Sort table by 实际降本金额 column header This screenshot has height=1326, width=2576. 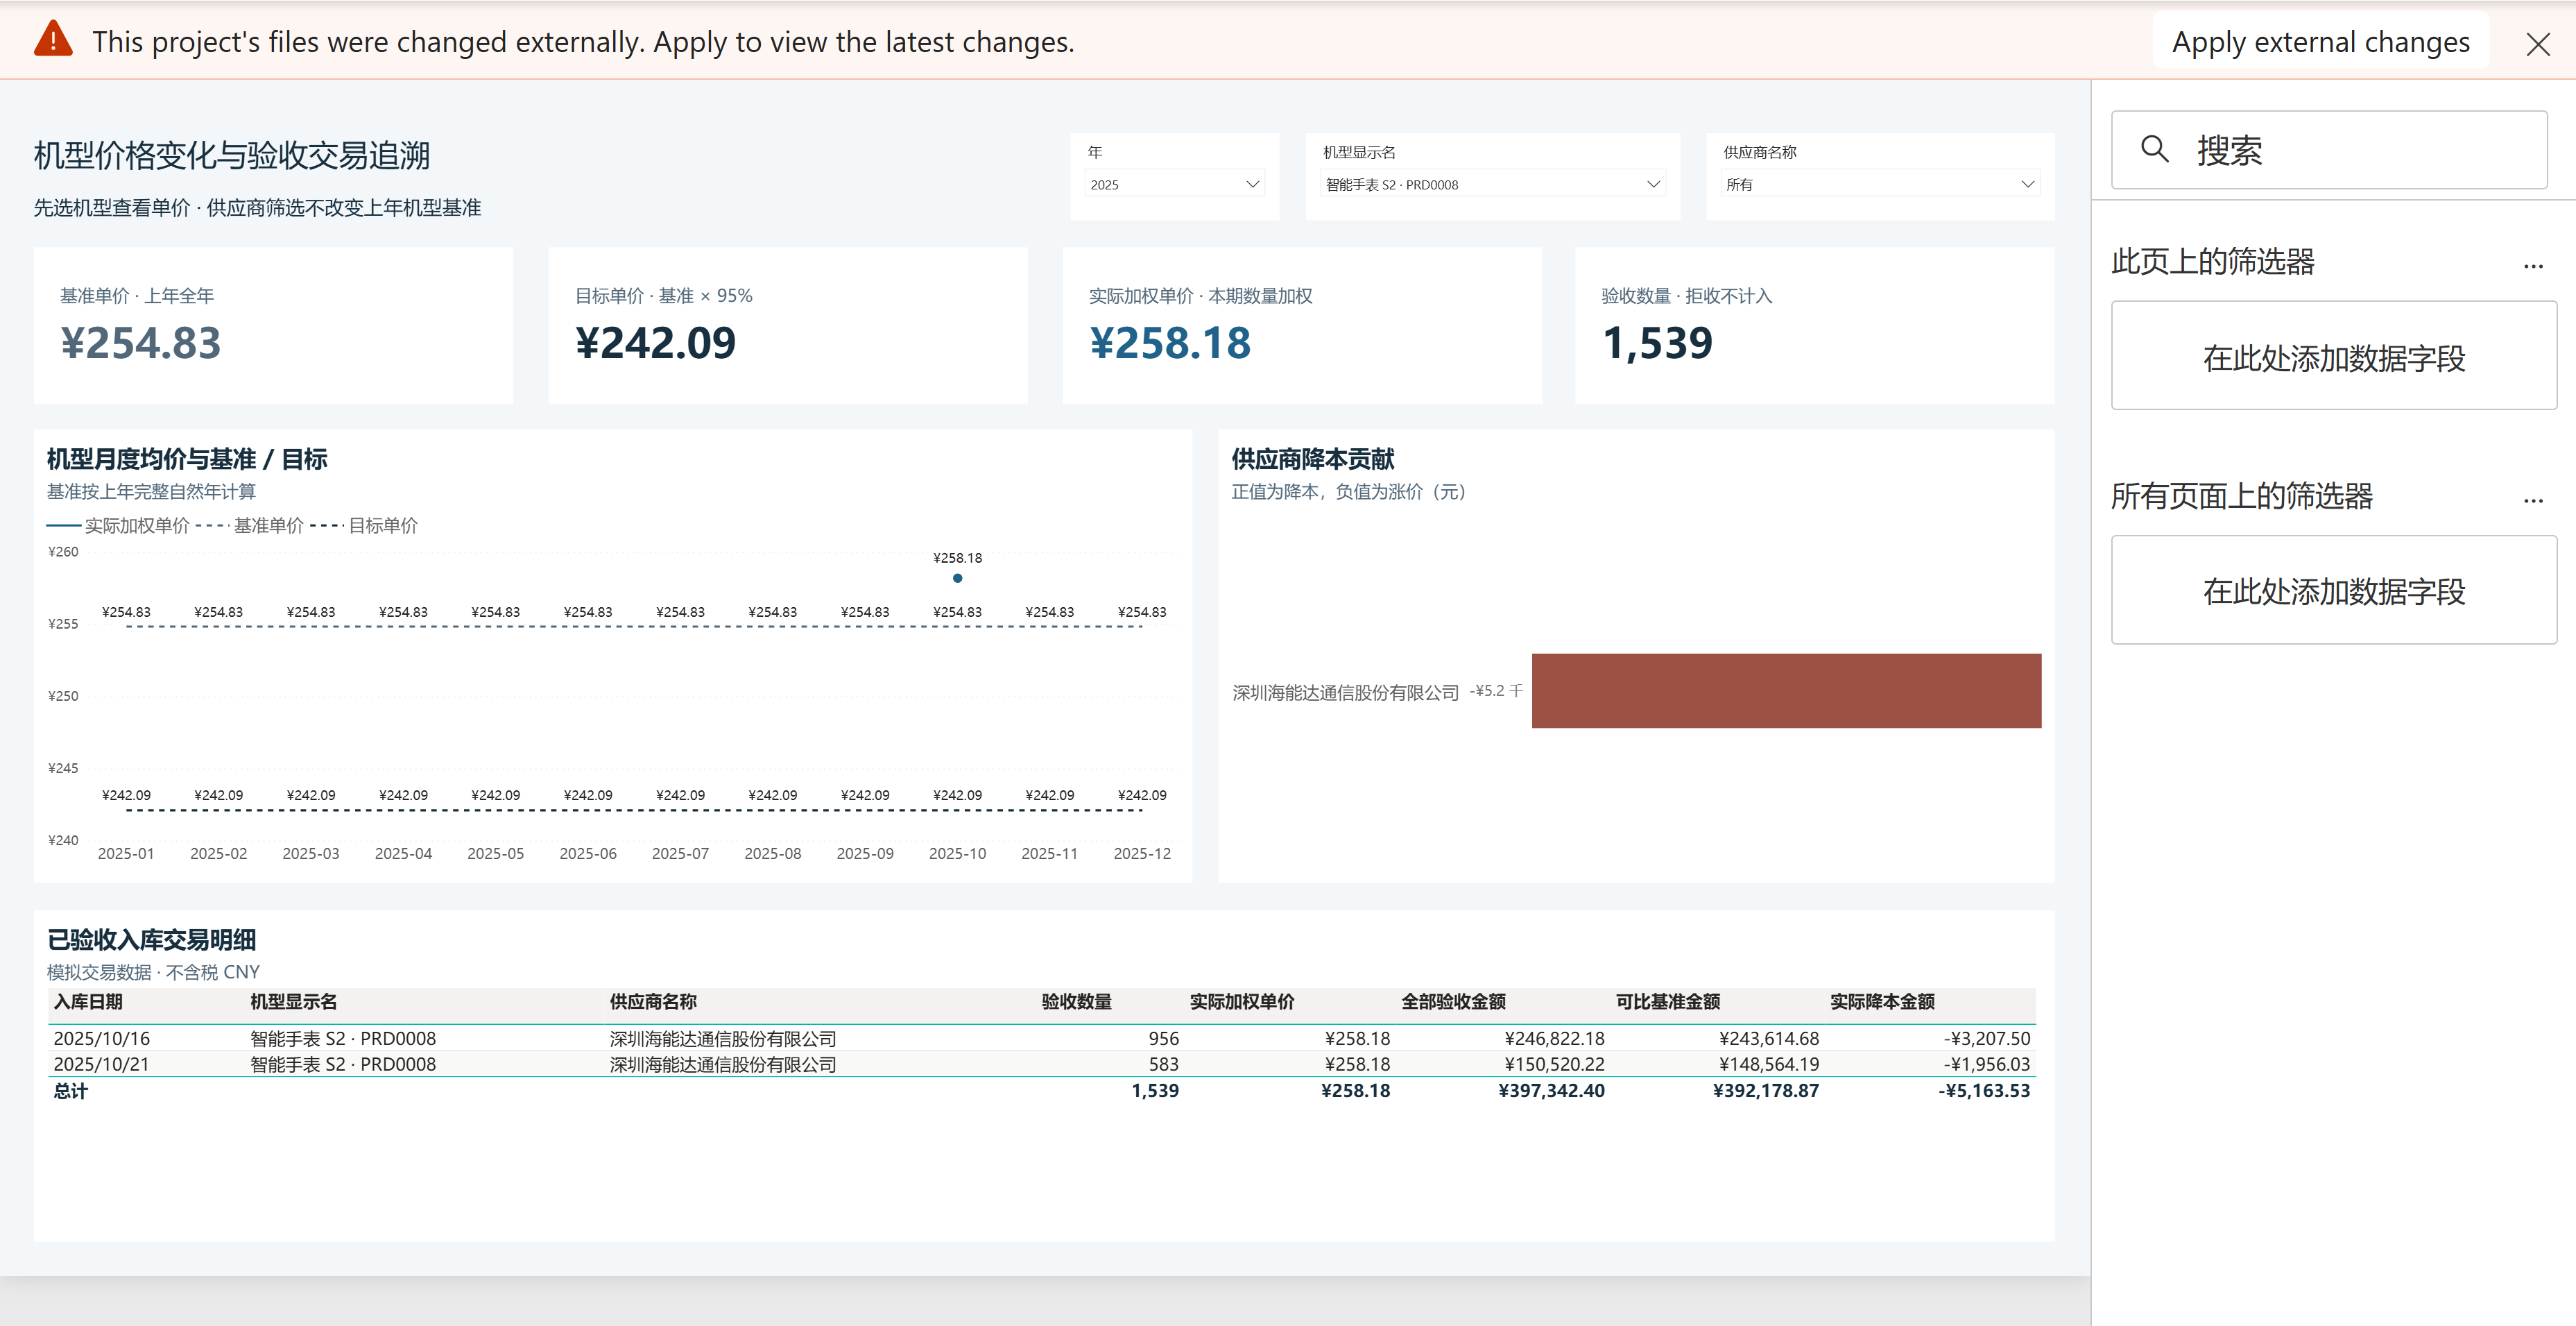(1882, 1002)
